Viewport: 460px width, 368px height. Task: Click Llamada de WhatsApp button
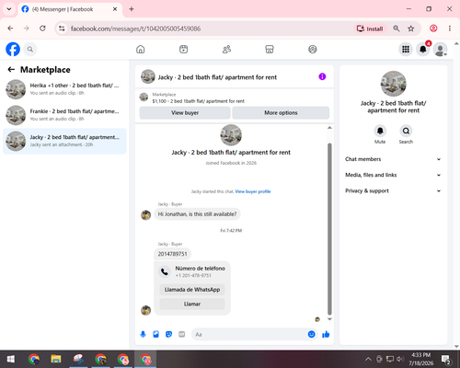pyautogui.click(x=192, y=290)
